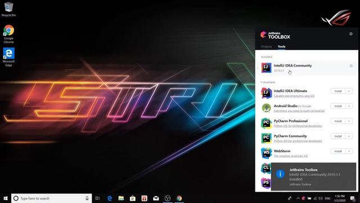
Task: Open PyCharm Professional install version dropdown
Action: click(349, 121)
